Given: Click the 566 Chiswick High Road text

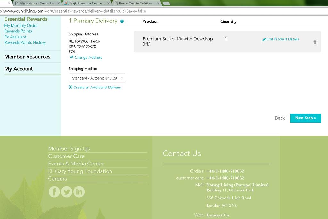Looking at the screenshot, I should [229, 198].
